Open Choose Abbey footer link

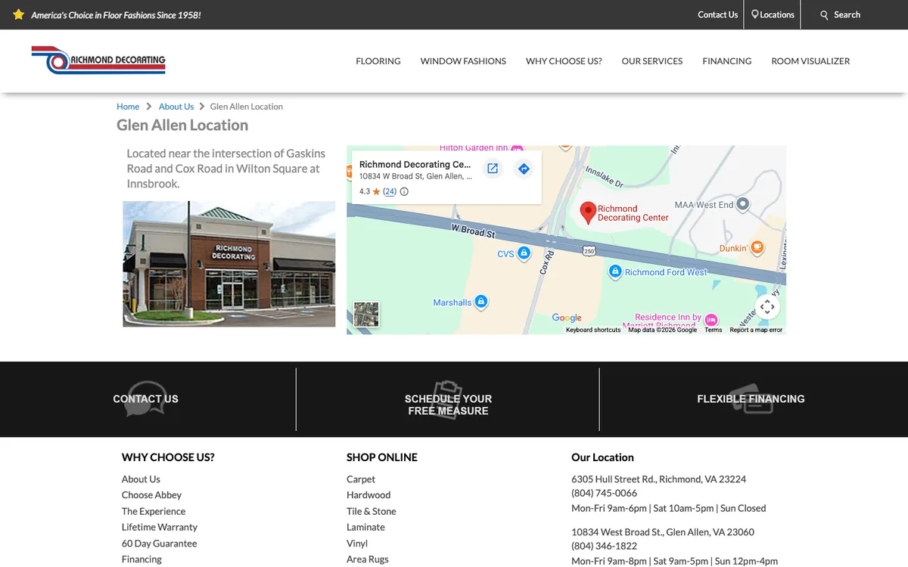(x=151, y=495)
